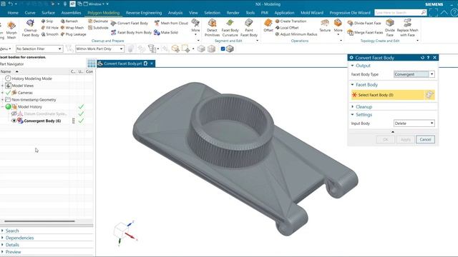Select the Morph Mesh tool
Screen dimensions: 458x257
click(x=11, y=30)
